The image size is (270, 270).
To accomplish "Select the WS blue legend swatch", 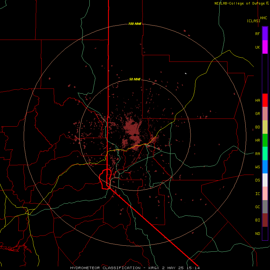I will (x=265, y=167).
